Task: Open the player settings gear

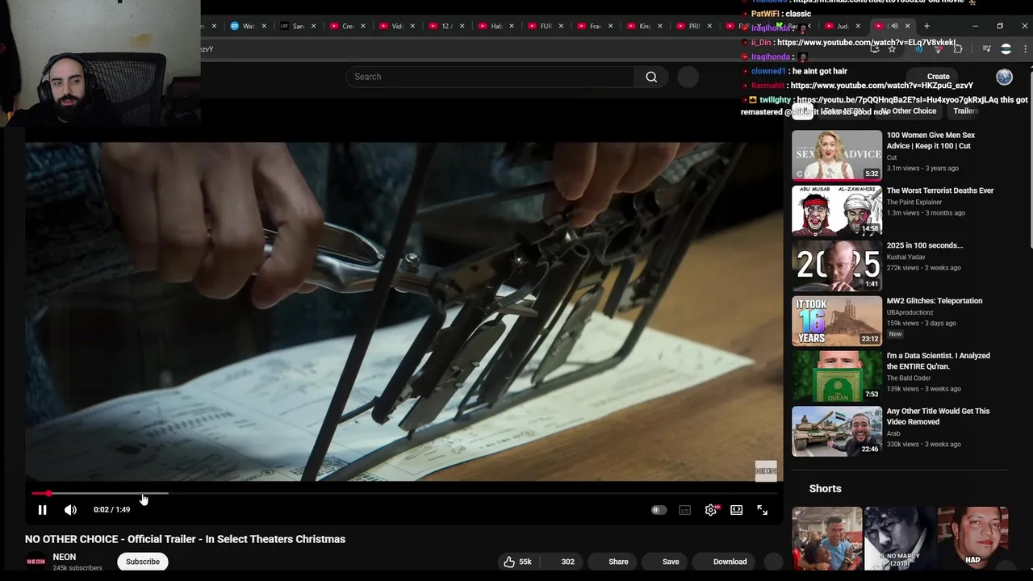Action: [710, 510]
